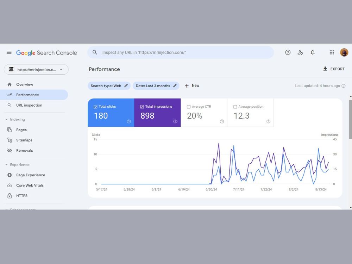Click the Export download icon

click(325, 69)
